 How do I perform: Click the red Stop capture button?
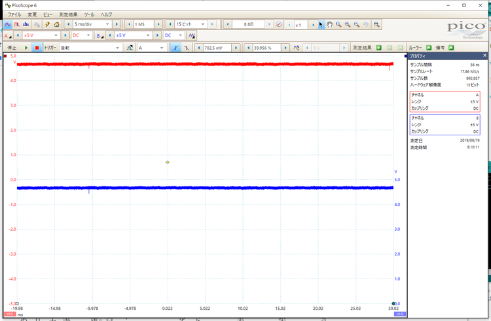(x=37, y=48)
